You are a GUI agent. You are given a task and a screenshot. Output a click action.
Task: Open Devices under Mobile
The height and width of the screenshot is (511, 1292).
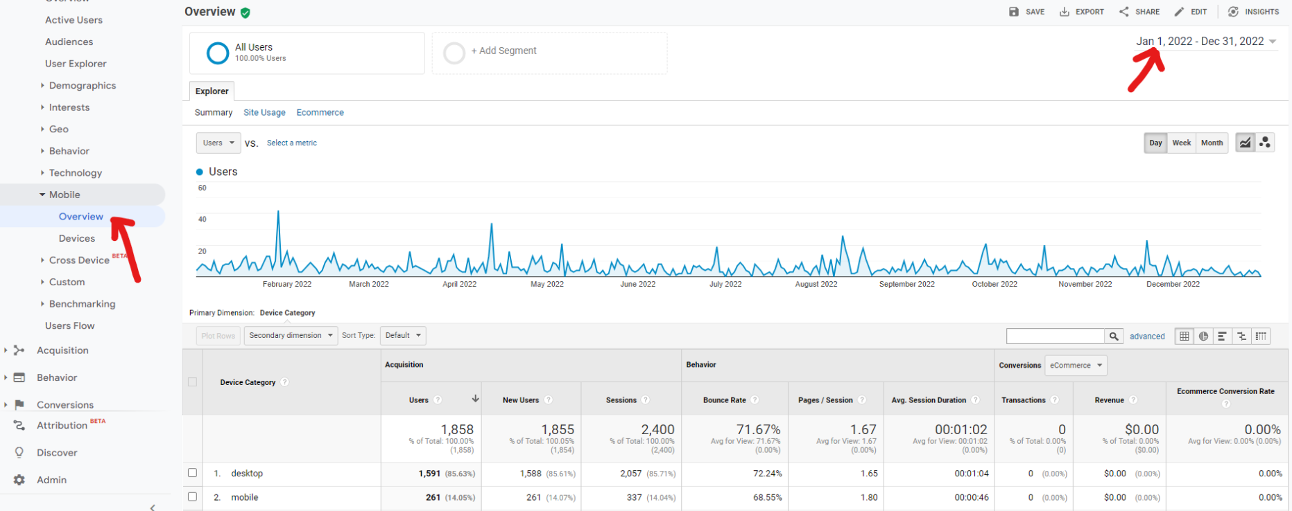[x=77, y=238]
